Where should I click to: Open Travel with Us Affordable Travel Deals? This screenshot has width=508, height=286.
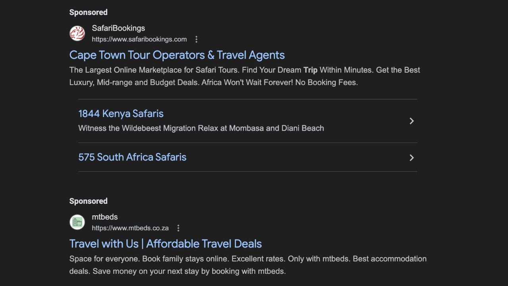point(165,243)
